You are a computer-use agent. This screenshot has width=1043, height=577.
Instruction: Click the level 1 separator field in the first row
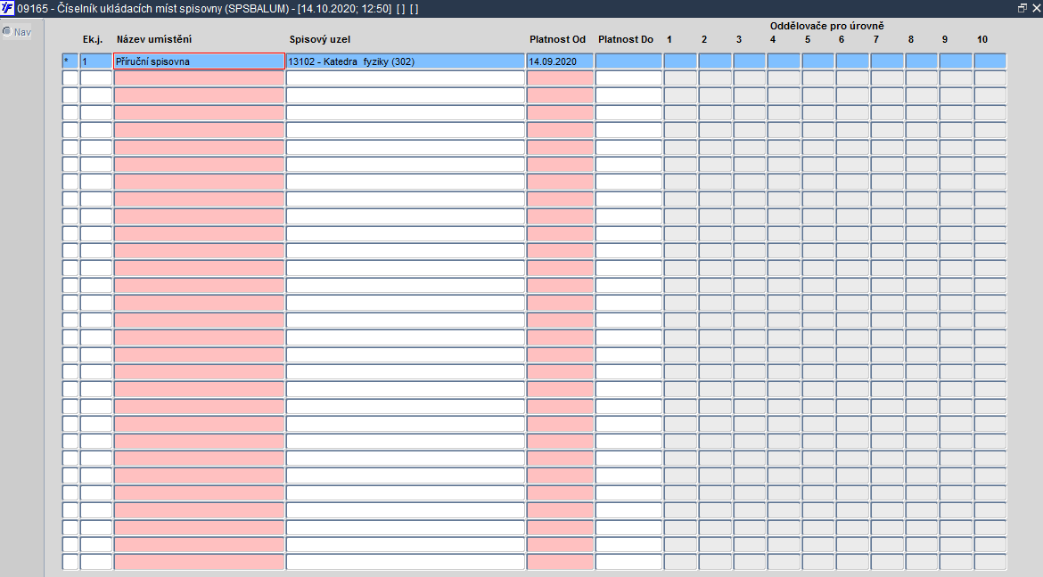[680, 61]
